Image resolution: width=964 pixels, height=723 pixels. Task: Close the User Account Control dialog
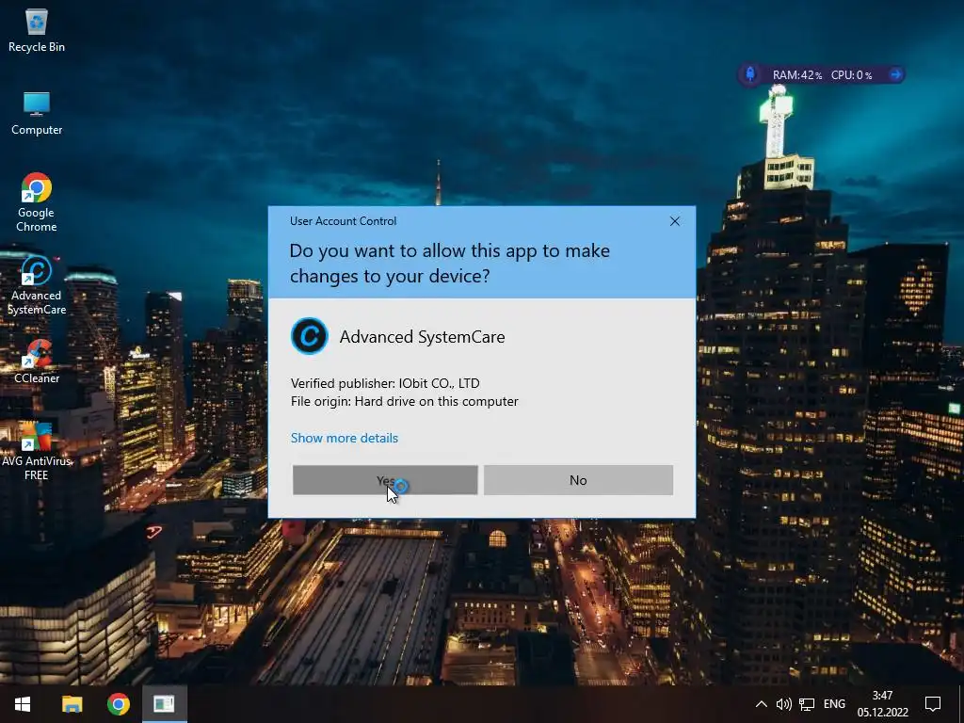674,220
